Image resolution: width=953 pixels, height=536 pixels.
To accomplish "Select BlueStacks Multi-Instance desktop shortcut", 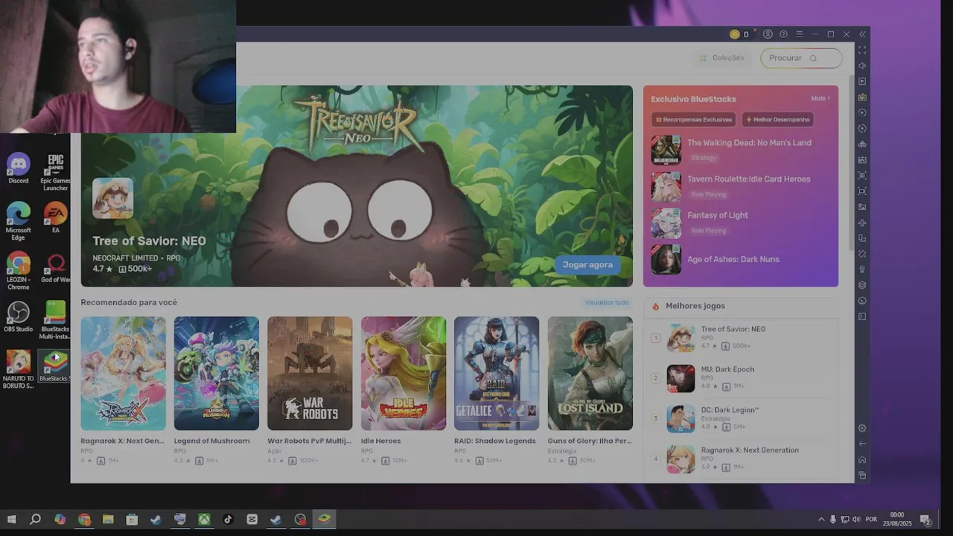I will pyautogui.click(x=55, y=320).
